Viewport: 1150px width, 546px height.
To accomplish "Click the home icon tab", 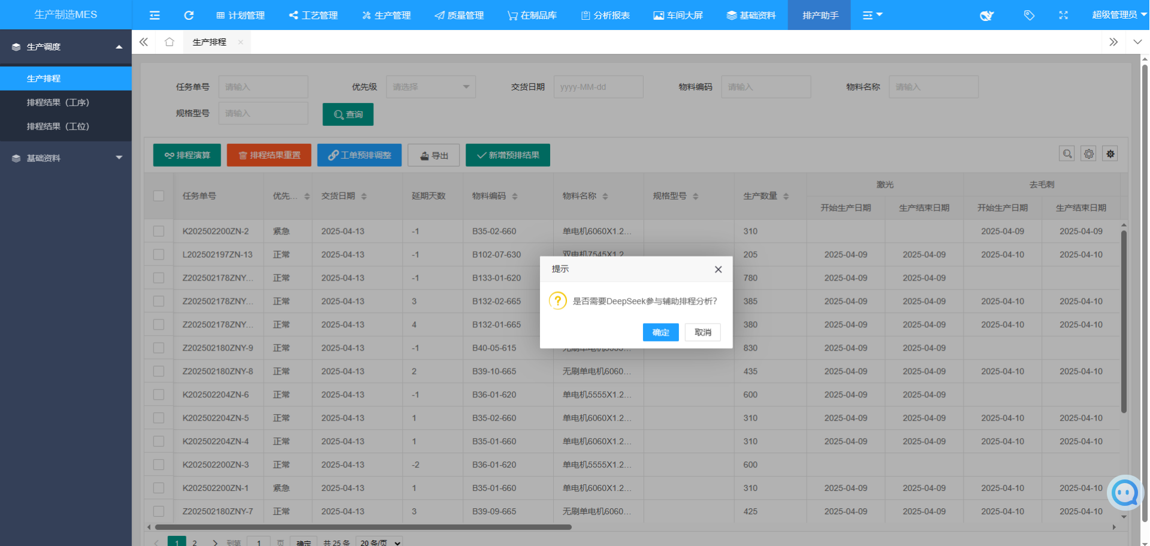I will 170,42.
